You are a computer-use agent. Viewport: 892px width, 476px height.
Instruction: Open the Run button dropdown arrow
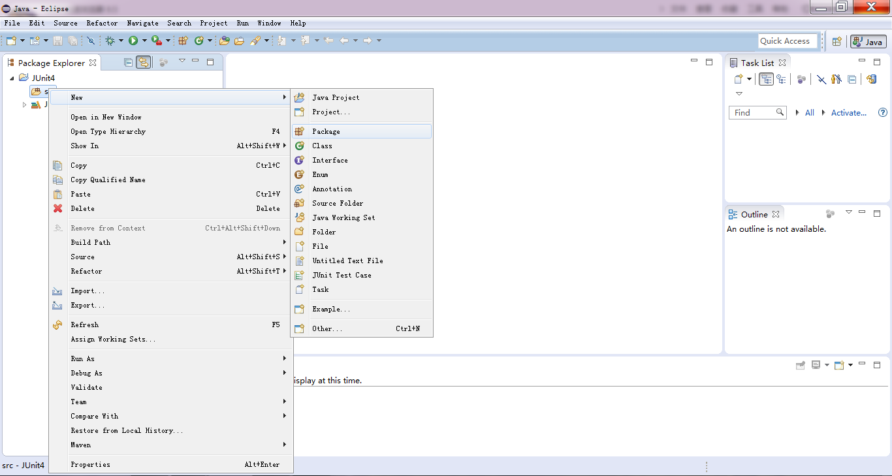144,40
